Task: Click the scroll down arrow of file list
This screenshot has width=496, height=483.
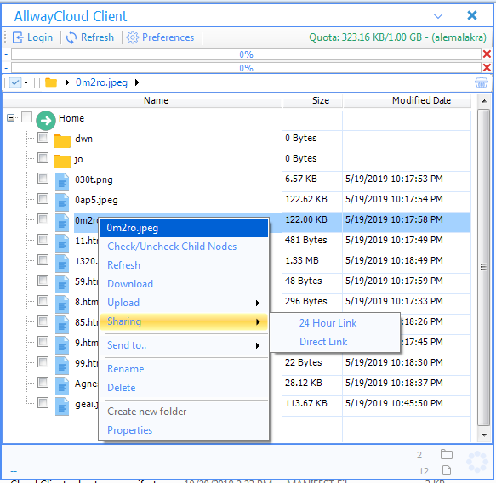Action: coord(484,435)
